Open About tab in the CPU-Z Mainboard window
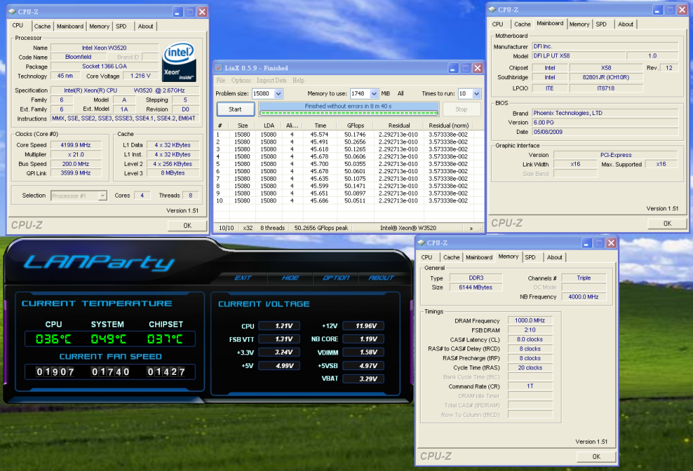This screenshot has height=471, width=693. tap(625, 24)
